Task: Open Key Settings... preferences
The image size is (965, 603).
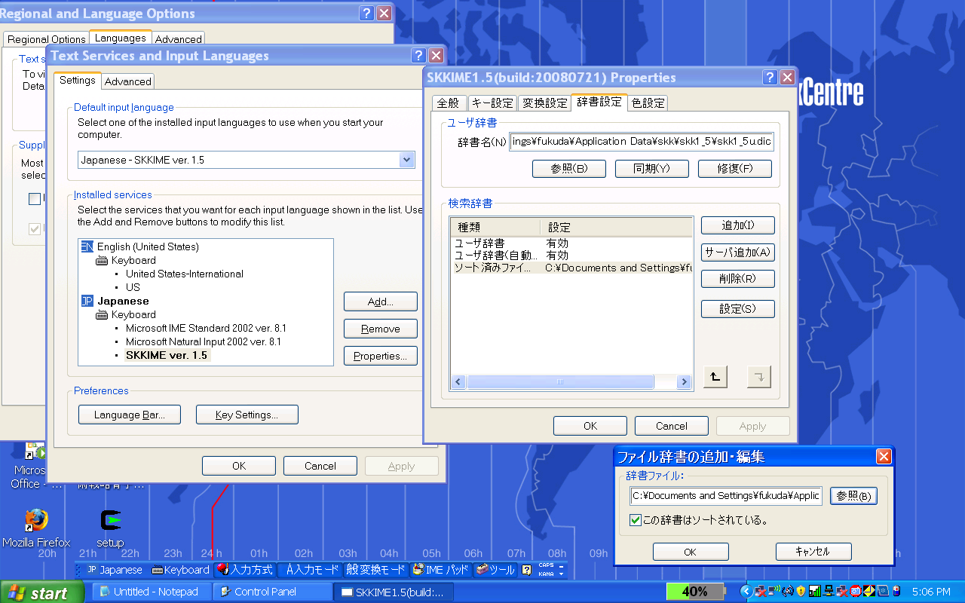Action: pyautogui.click(x=247, y=415)
